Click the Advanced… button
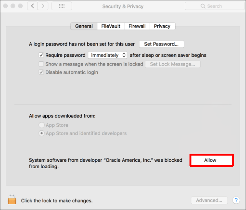 209,200
